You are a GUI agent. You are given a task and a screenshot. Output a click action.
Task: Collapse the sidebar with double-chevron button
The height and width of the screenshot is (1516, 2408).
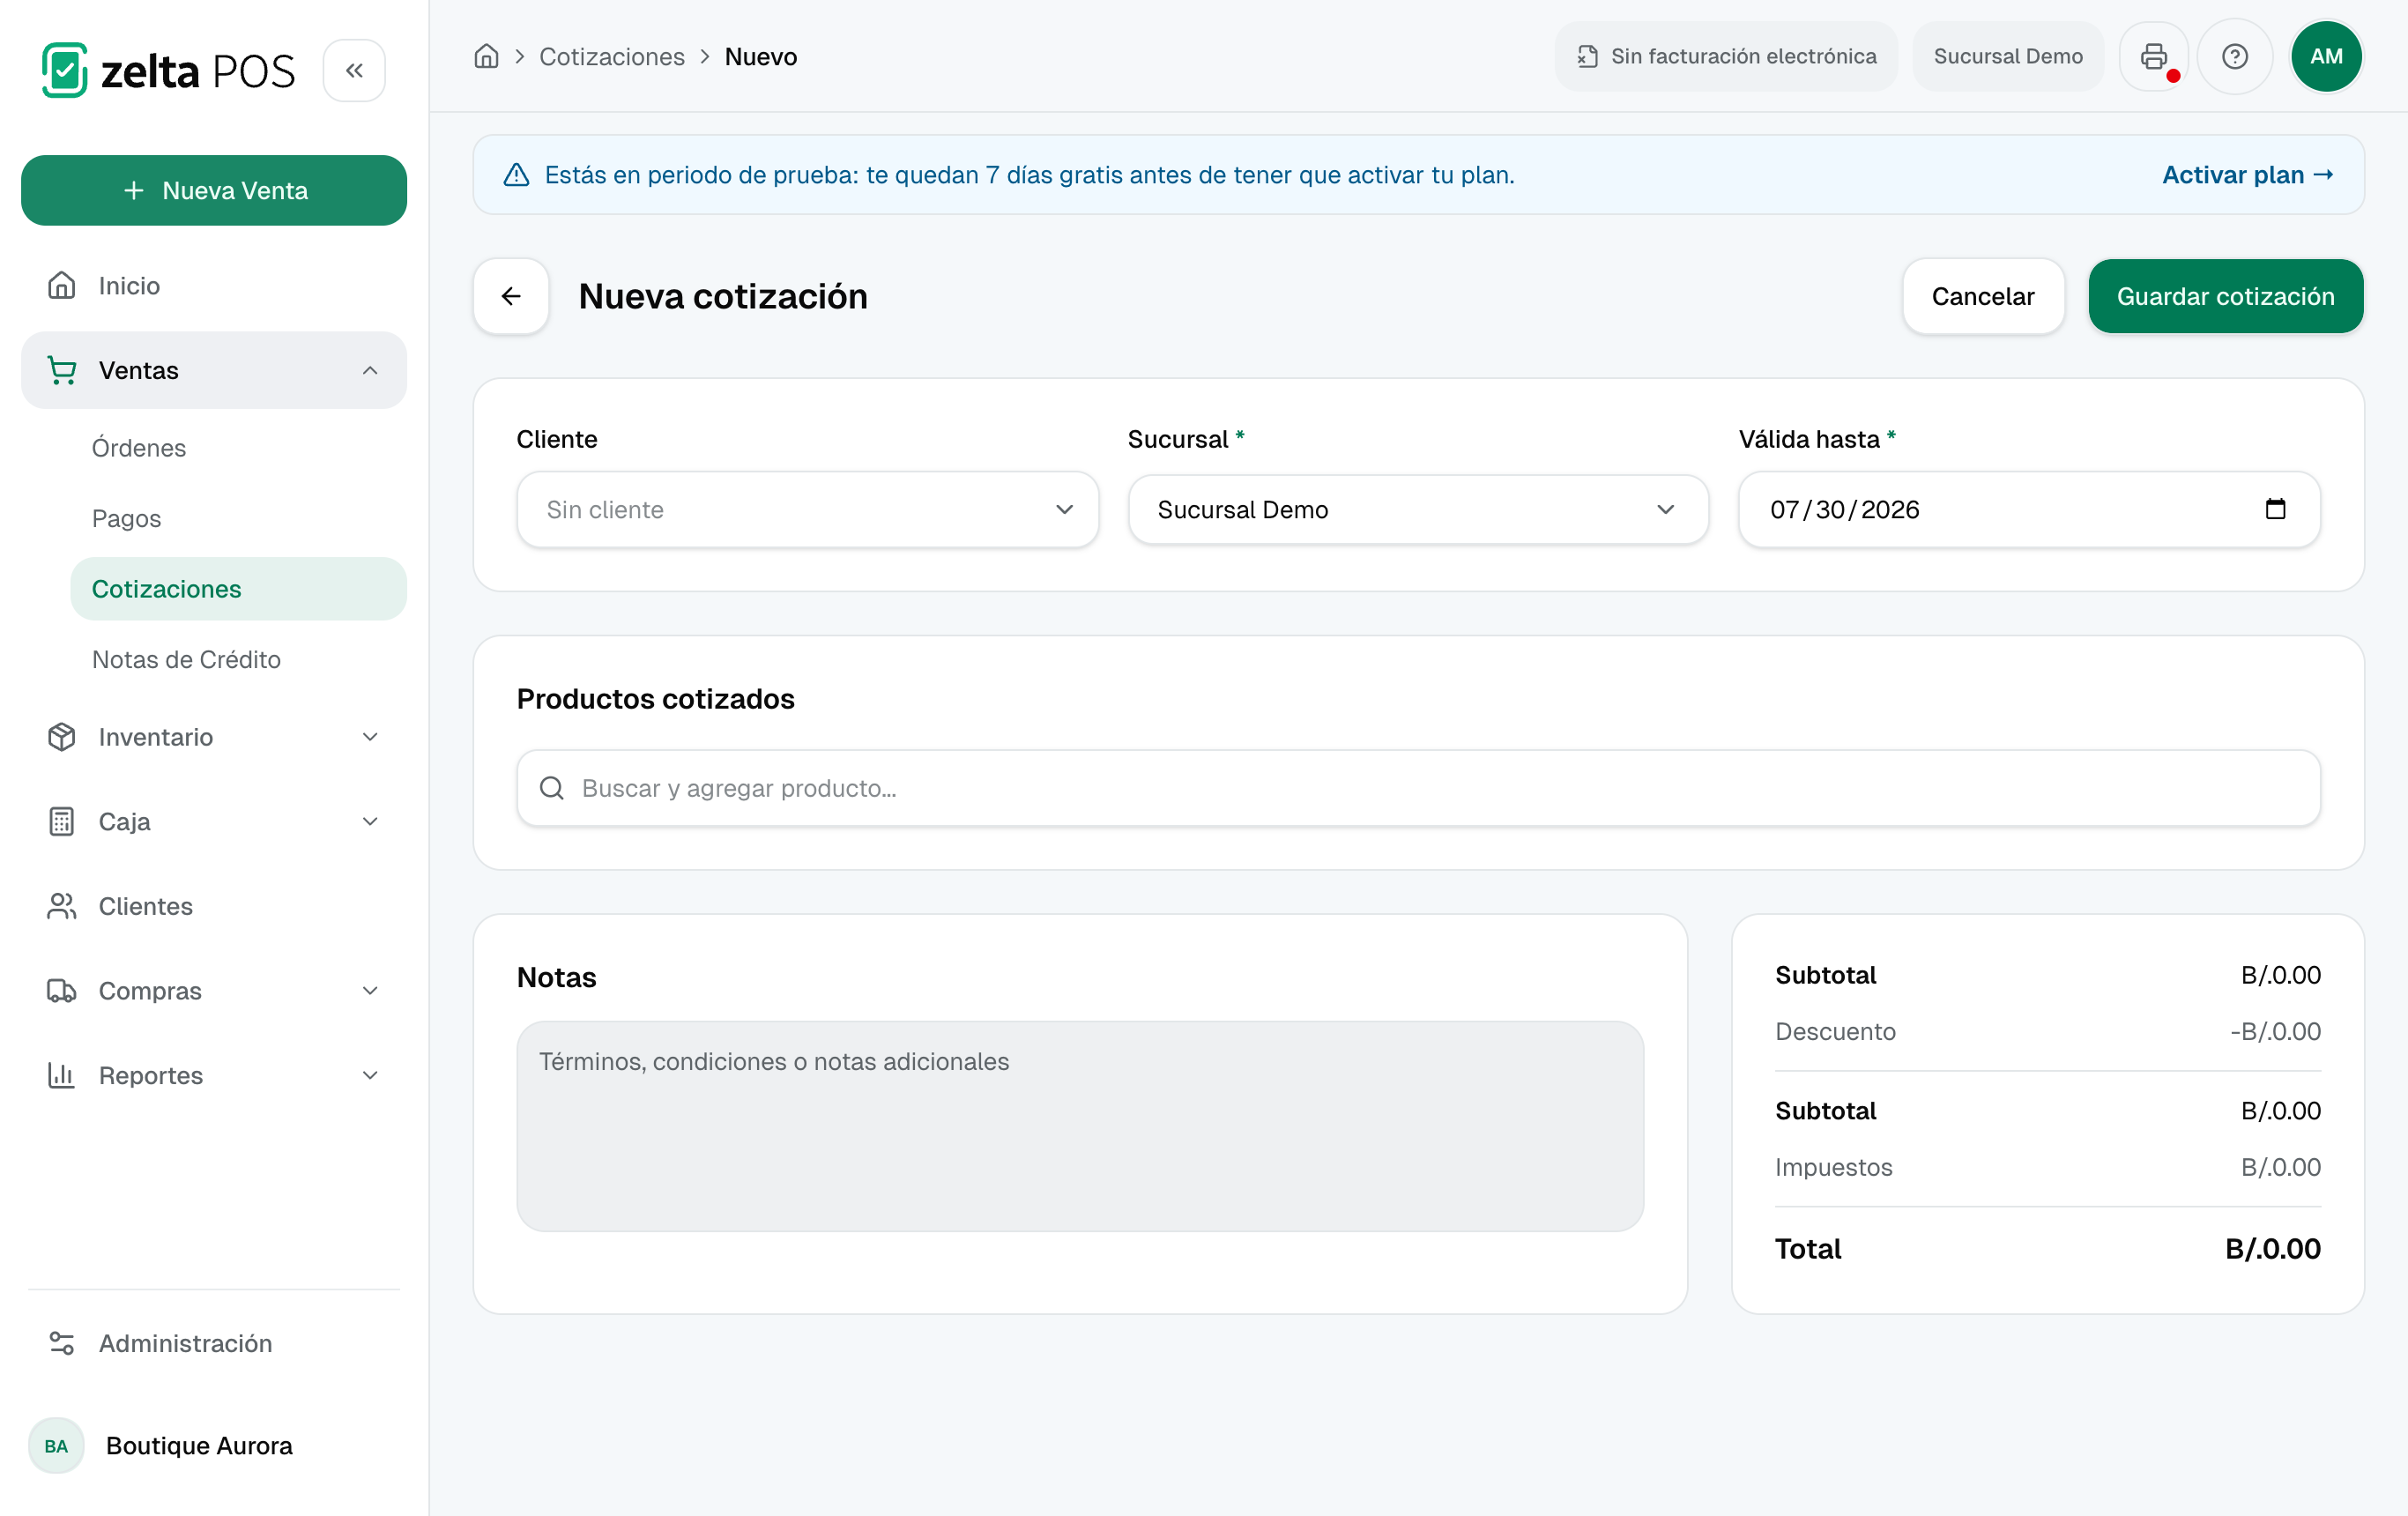(x=354, y=70)
